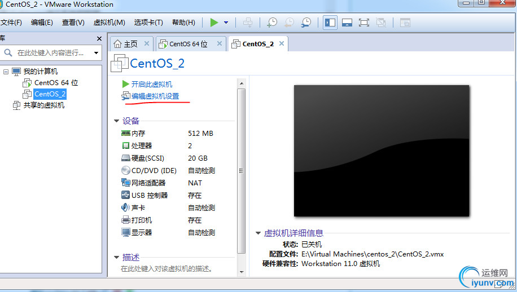
Task: Open the 文件(F) menu
Action: [x=11, y=23]
